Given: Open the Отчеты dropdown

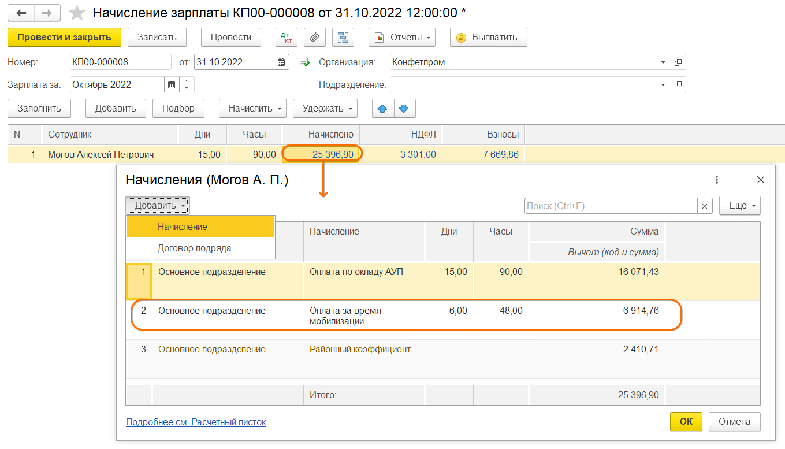Looking at the screenshot, I should pos(402,38).
